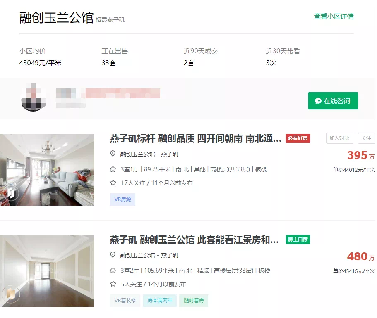Viewport: 377px width, 318px height.
Task: Open listing titled 此套能看江景房和
Action: pyautogui.click(x=194, y=240)
